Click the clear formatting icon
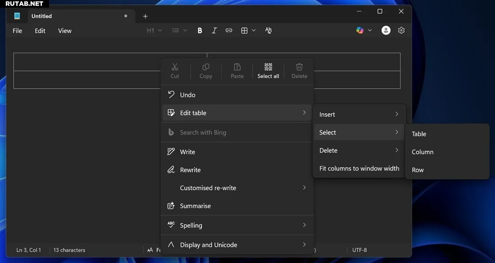 coord(268,31)
